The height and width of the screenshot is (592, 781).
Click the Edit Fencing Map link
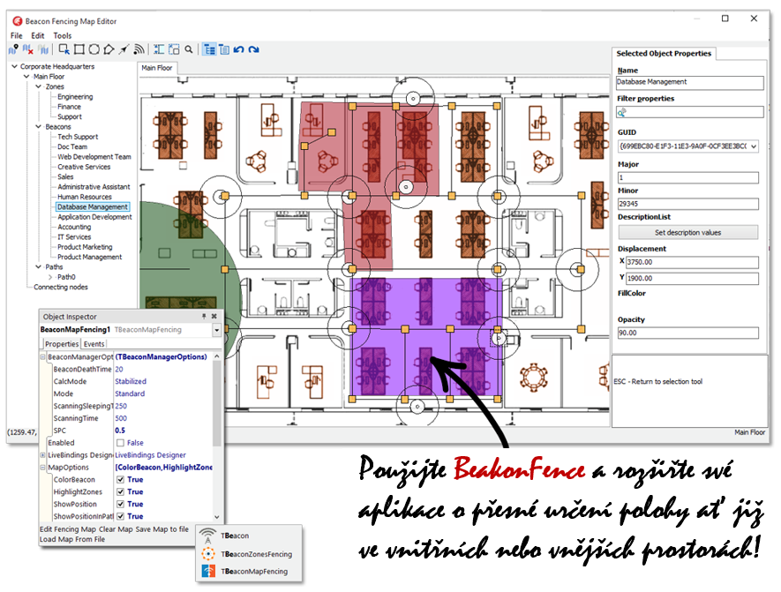68,529
